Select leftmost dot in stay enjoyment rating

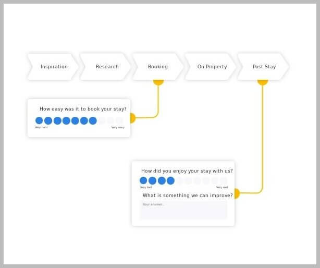click(143, 180)
